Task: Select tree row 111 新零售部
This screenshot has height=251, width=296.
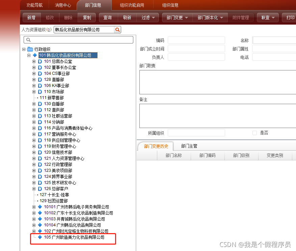Action: (x=52, y=98)
